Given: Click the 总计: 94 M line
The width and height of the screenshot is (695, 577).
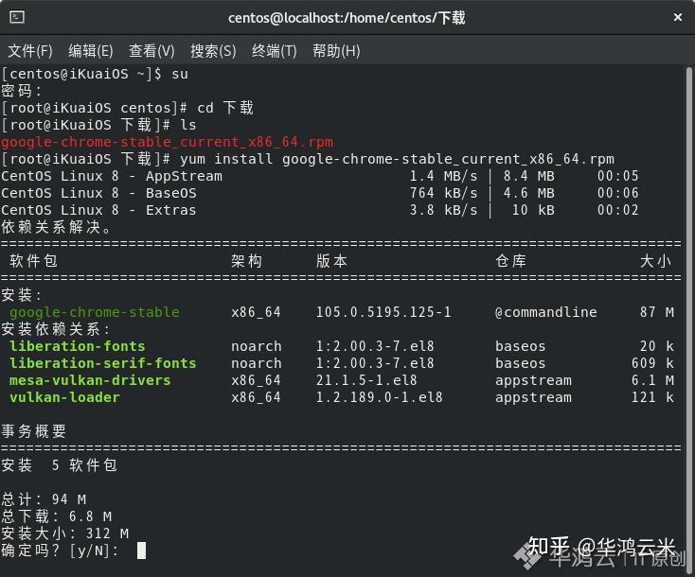Looking at the screenshot, I should point(44,499).
